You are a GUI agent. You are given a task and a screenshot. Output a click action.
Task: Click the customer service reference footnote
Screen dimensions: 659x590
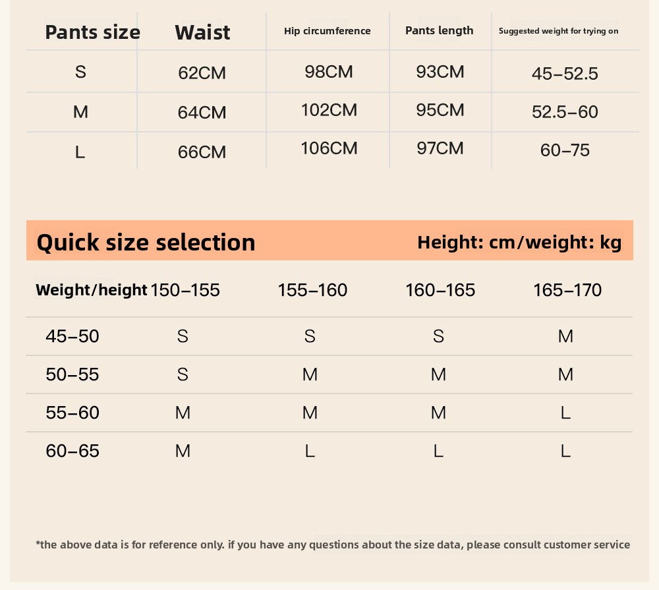point(333,545)
